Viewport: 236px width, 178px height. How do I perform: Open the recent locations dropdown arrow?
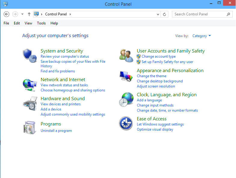tap(23, 14)
